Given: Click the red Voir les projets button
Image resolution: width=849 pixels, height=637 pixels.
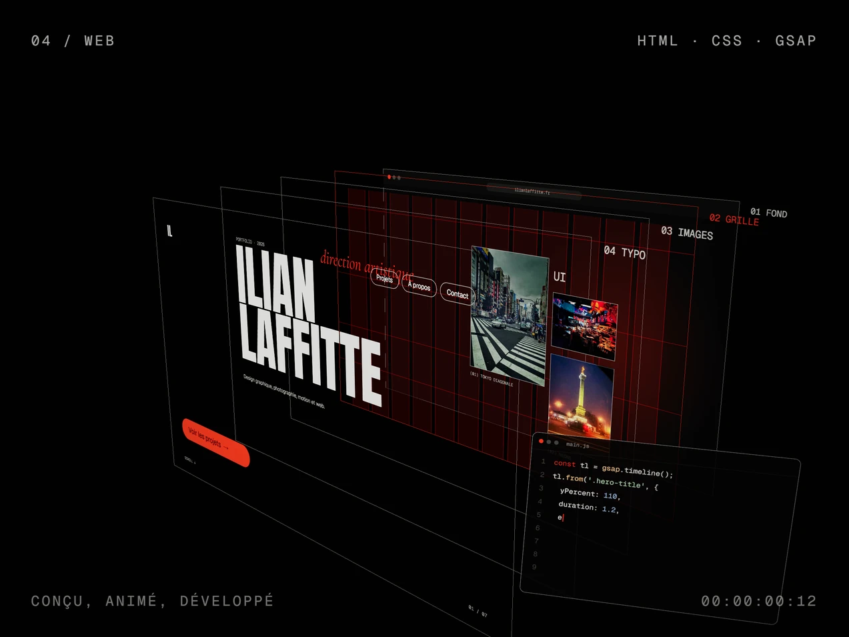Looking at the screenshot, I should [215, 442].
